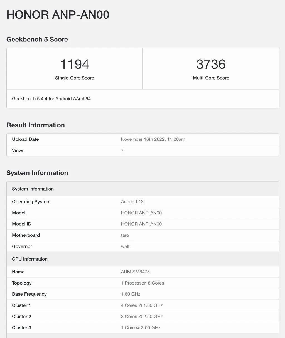Click the Single-Core Score label
The width and height of the screenshot is (285, 338).
click(75, 78)
